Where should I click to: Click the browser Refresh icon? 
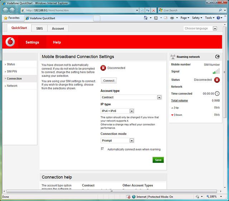click(x=148, y=10)
